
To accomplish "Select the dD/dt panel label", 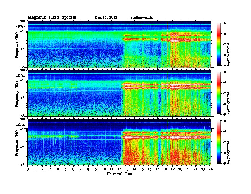I will point(20,75).
